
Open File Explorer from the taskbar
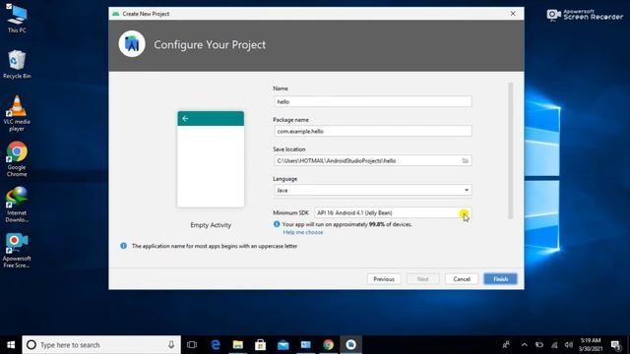(x=238, y=345)
